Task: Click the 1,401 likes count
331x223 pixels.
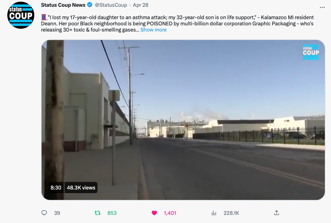Action: coord(170,213)
